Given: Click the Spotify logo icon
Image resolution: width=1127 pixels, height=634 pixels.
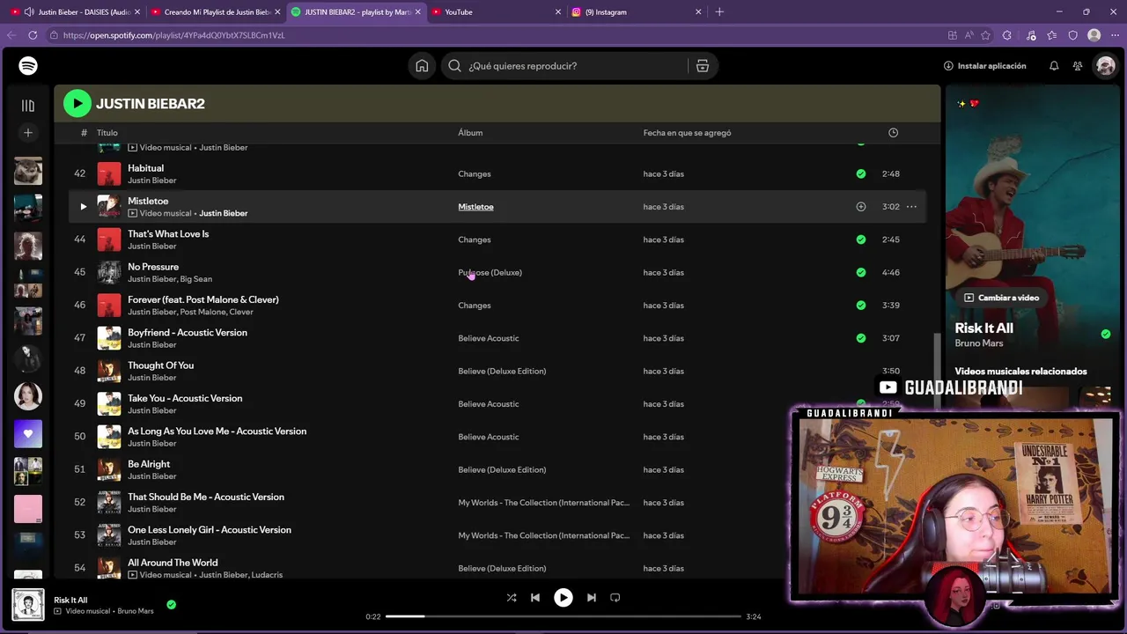Looking at the screenshot, I should [28, 66].
